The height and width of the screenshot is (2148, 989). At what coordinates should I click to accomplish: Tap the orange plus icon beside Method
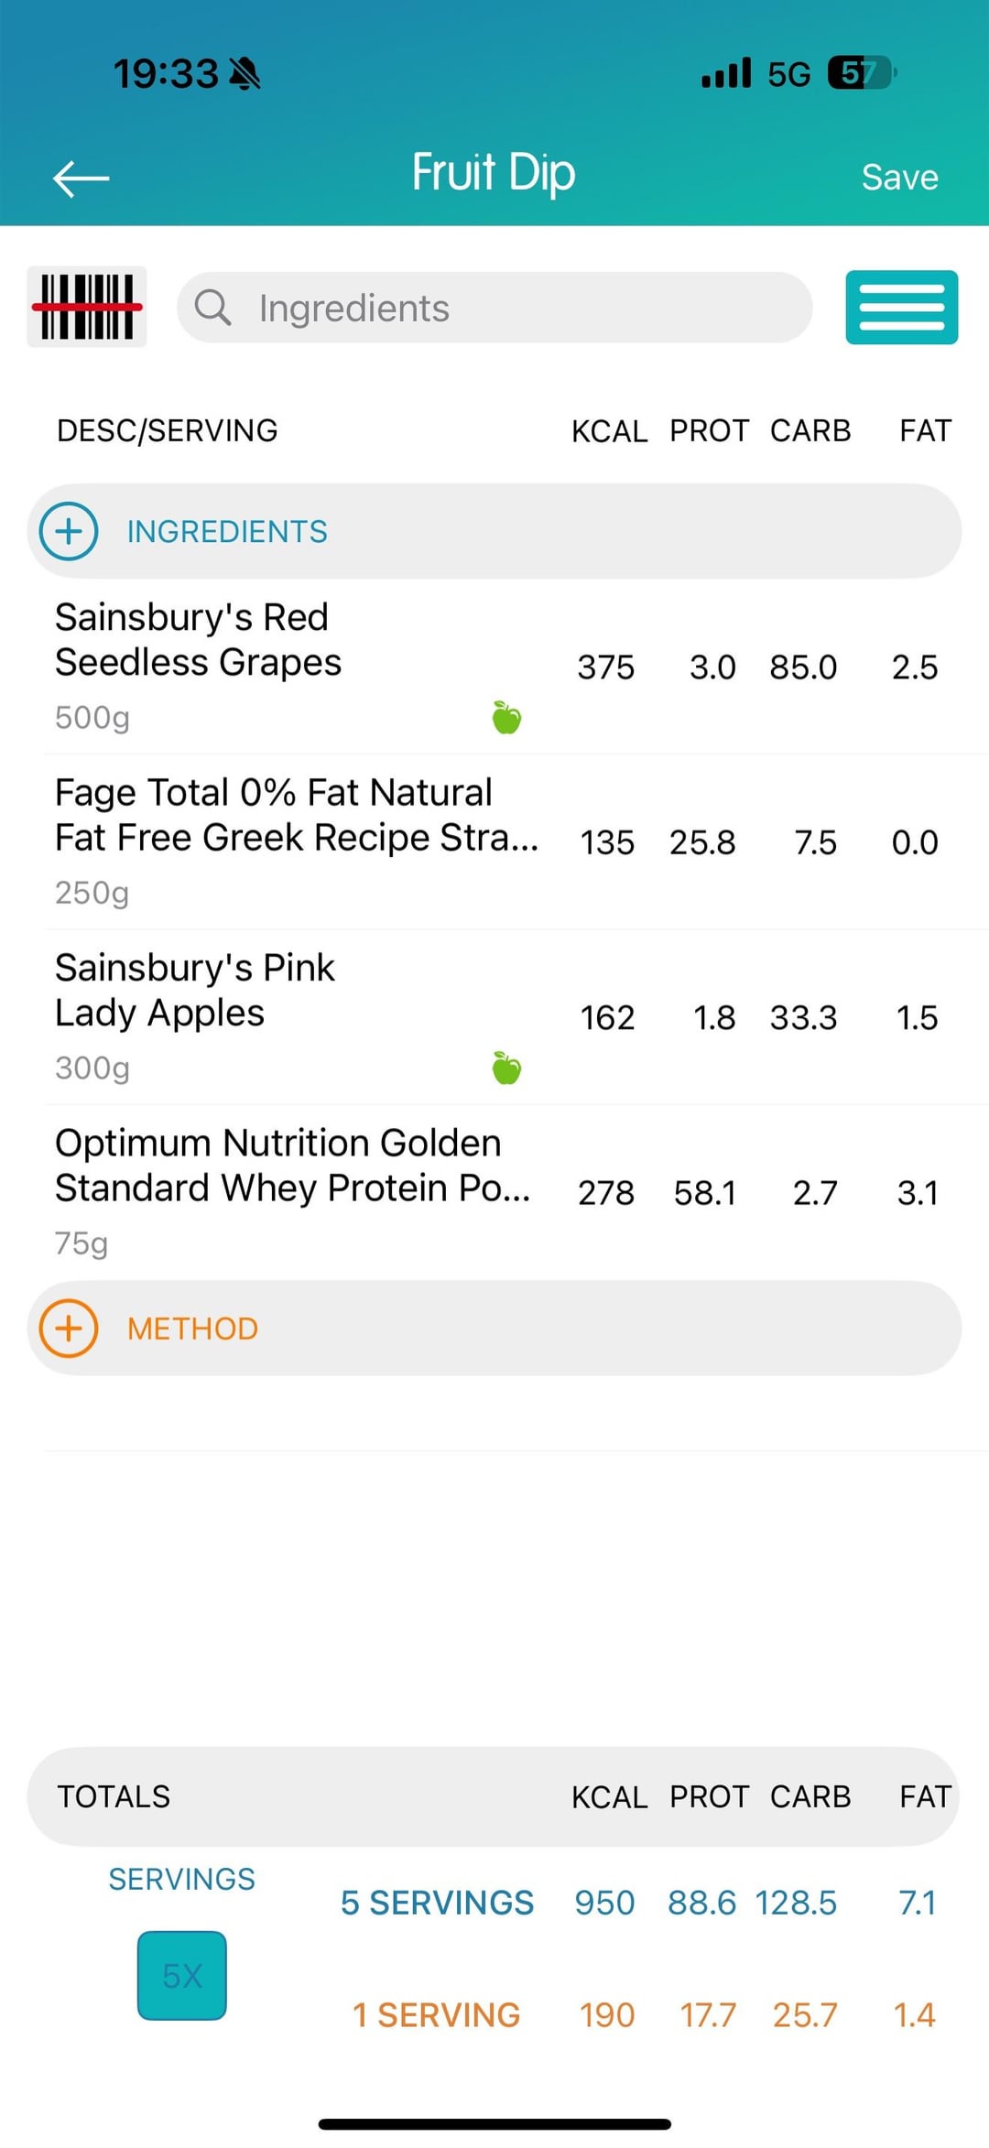coord(69,1329)
